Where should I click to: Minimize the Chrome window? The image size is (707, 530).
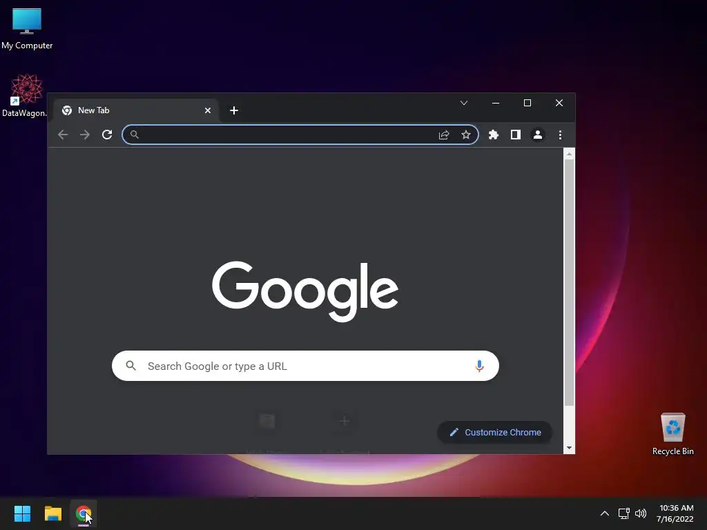[496, 104]
